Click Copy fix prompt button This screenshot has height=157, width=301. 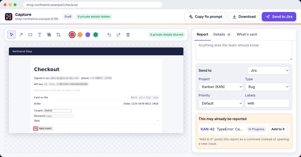click(x=205, y=17)
